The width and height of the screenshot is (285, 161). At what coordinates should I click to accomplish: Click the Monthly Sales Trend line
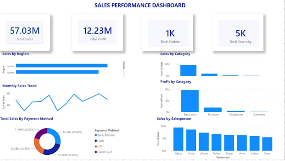click(x=62, y=102)
